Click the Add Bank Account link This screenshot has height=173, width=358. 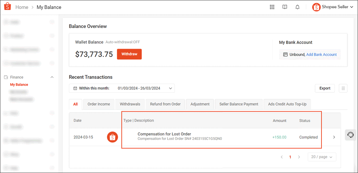[x=321, y=54]
